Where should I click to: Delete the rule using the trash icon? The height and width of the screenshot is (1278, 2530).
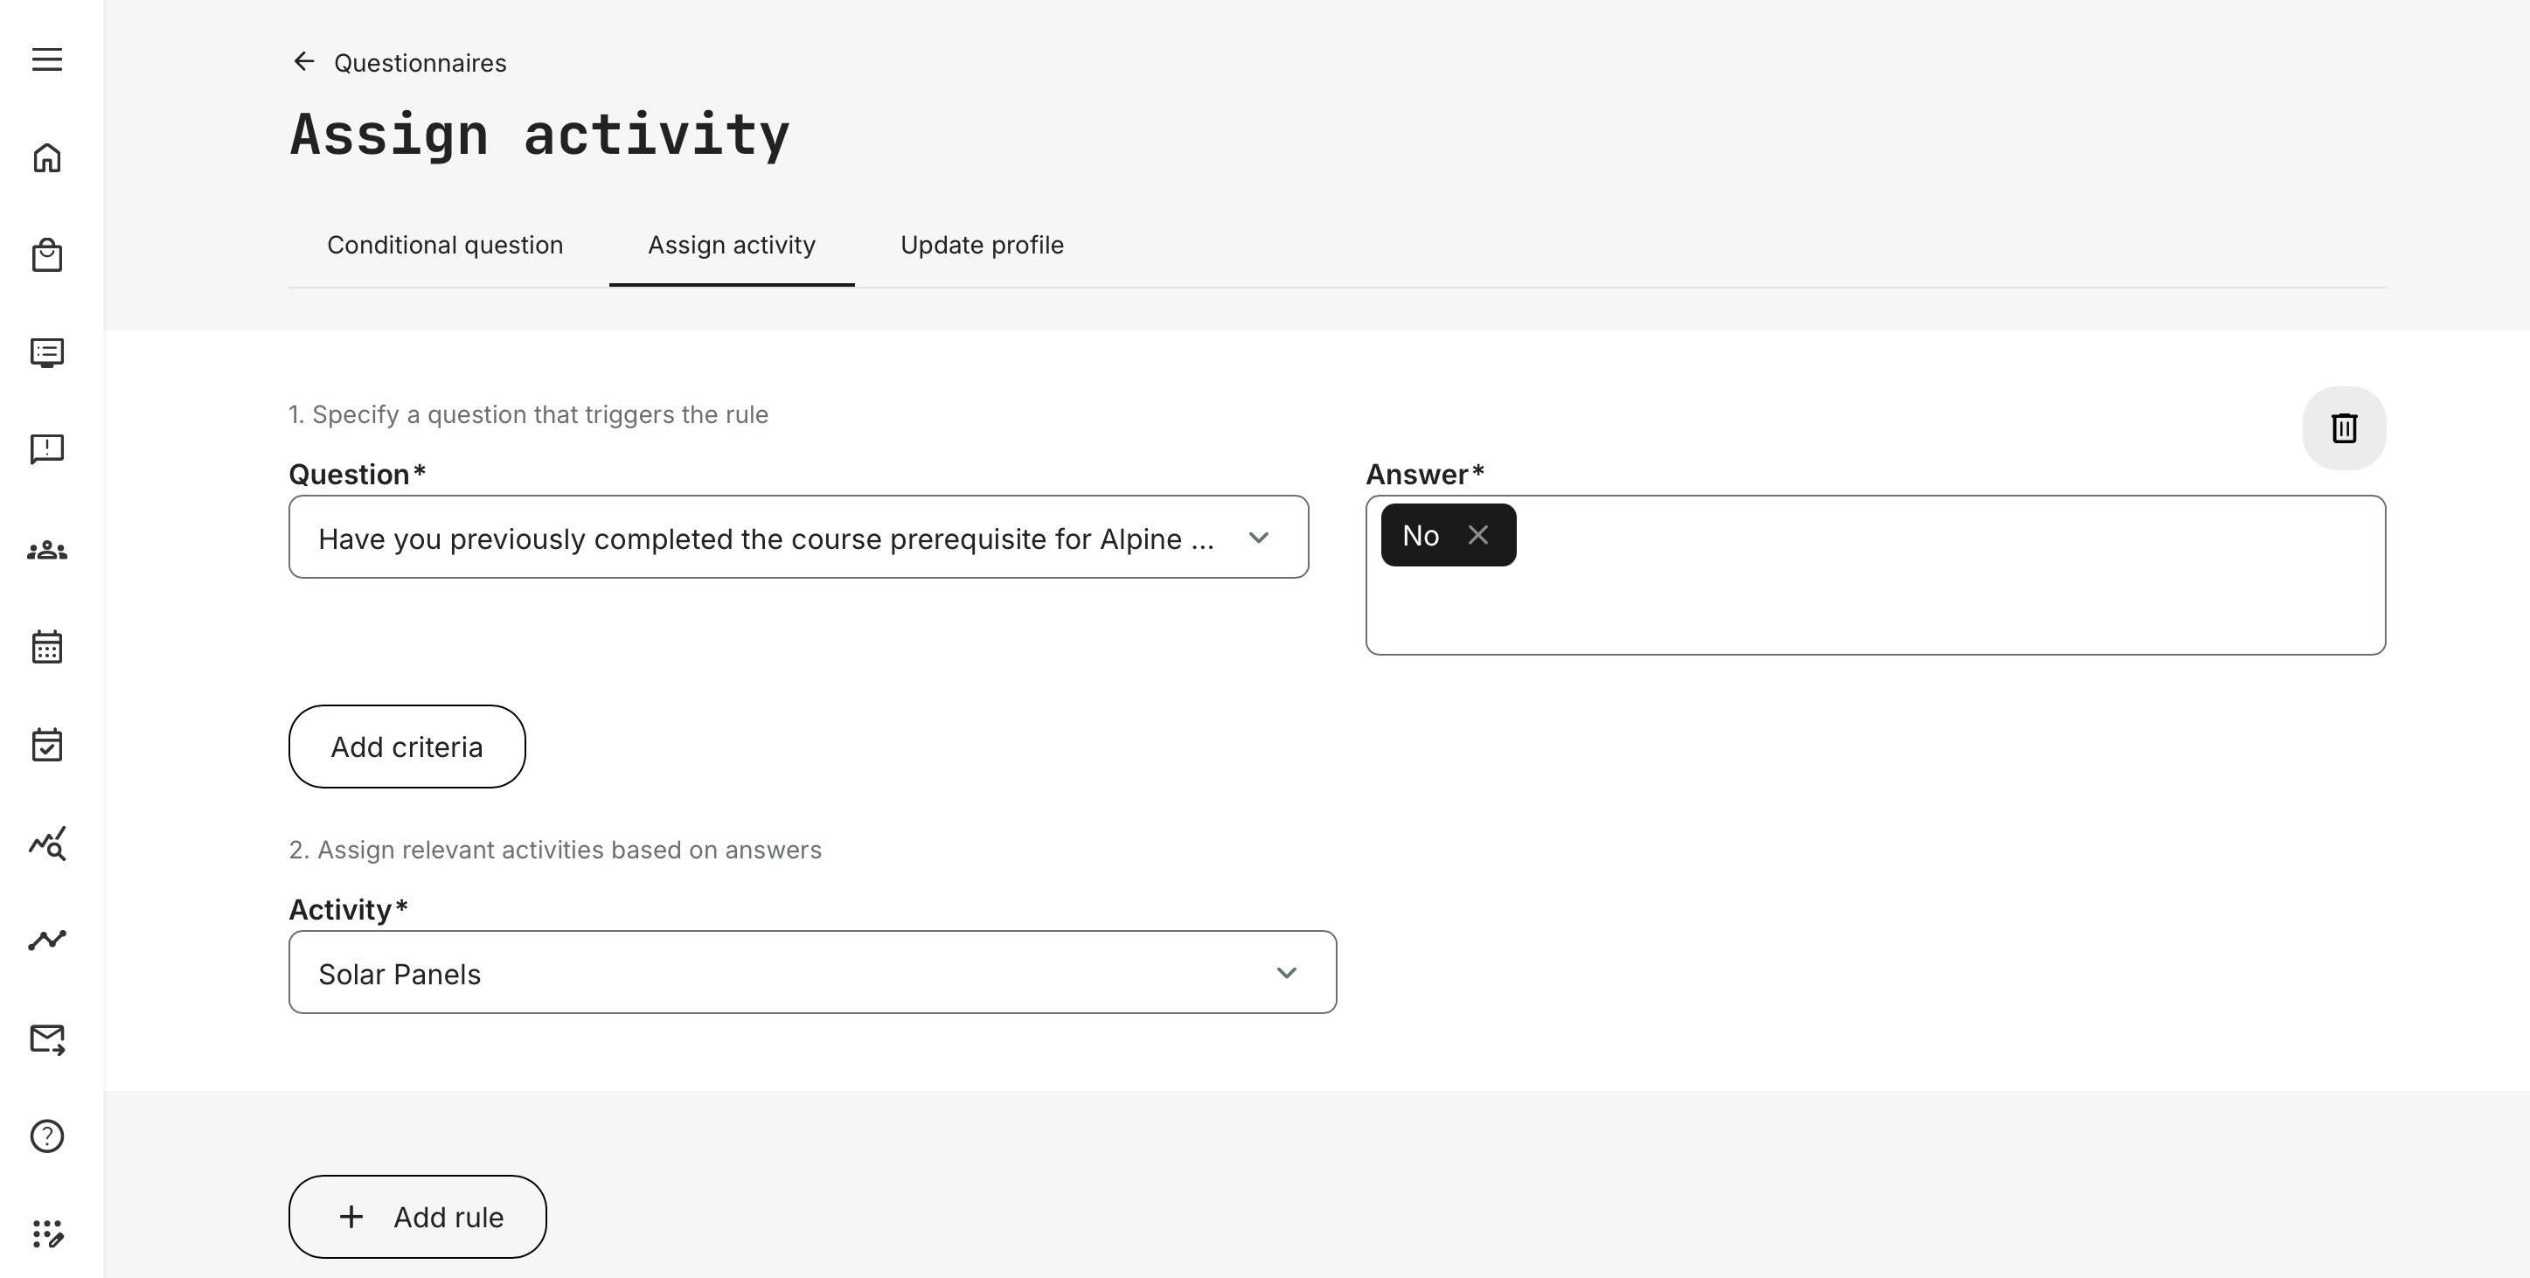(x=2345, y=427)
